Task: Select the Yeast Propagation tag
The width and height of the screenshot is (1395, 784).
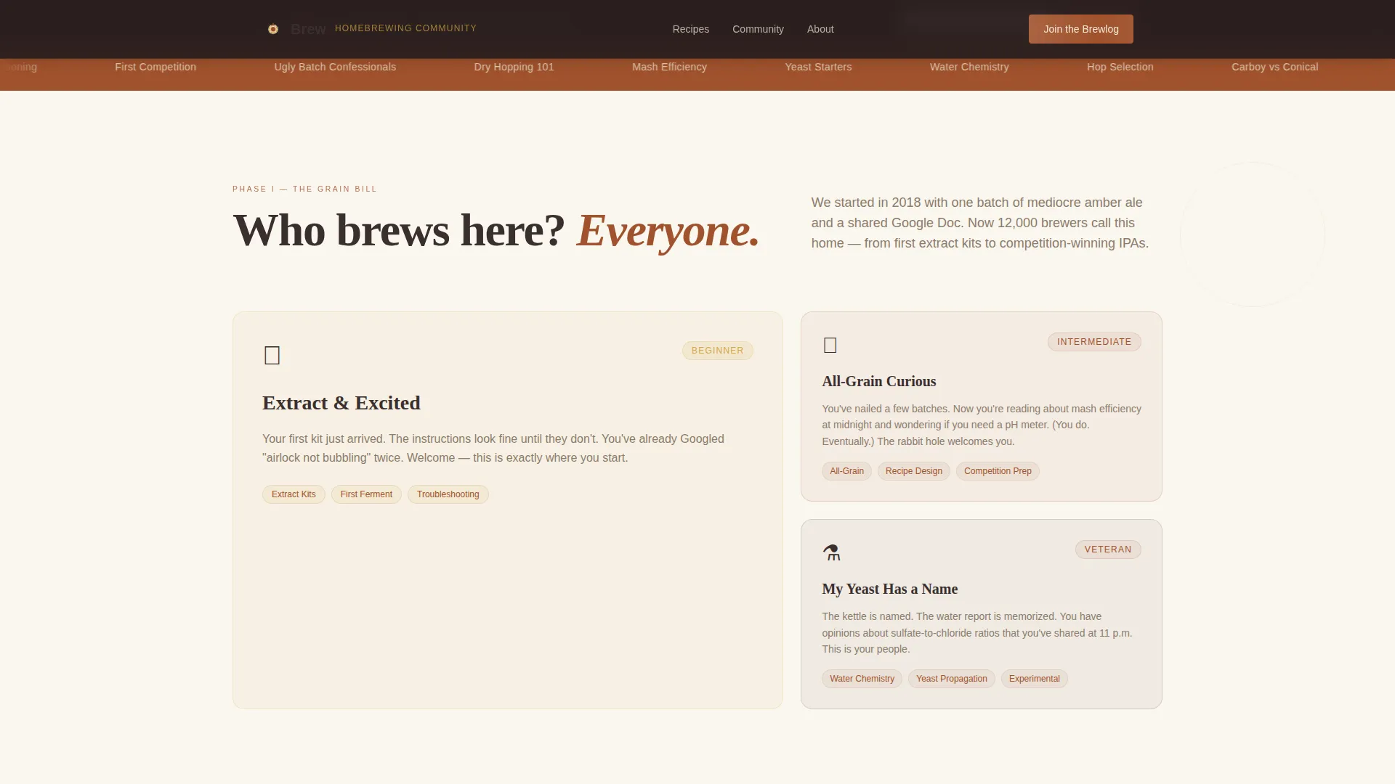Action: click(x=951, y=679)
